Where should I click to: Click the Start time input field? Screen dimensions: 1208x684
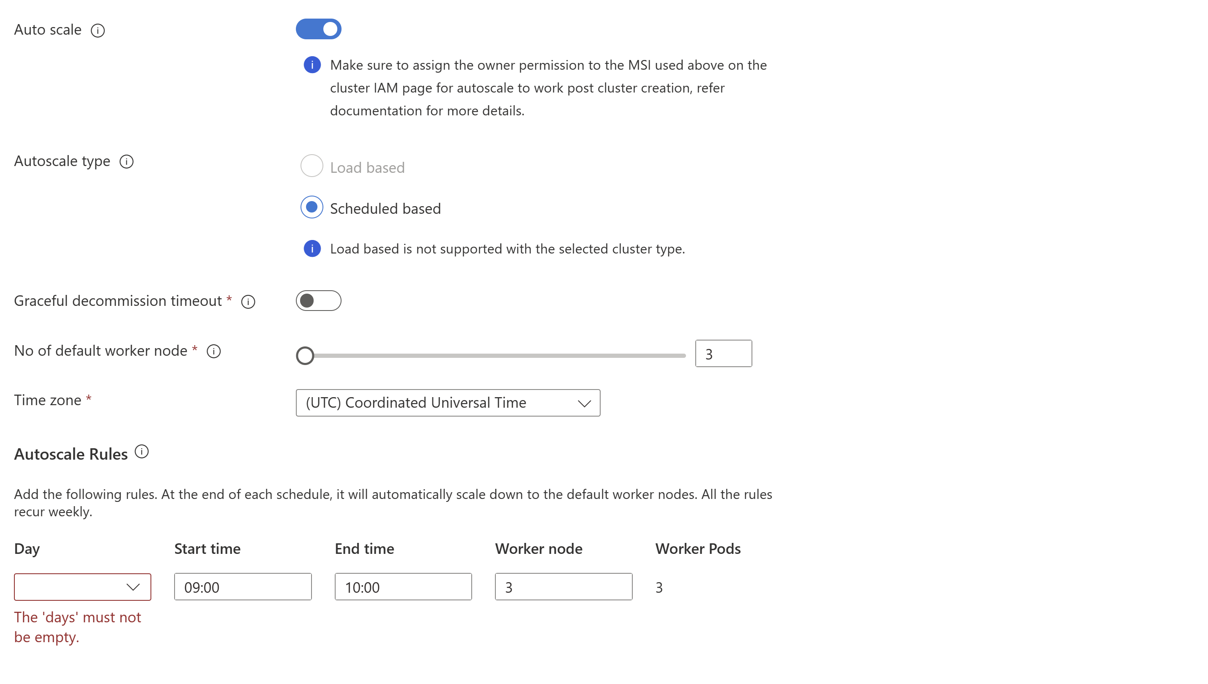242,586
